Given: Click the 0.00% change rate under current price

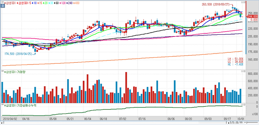Looking at the screenshot, I should (254, 19).
